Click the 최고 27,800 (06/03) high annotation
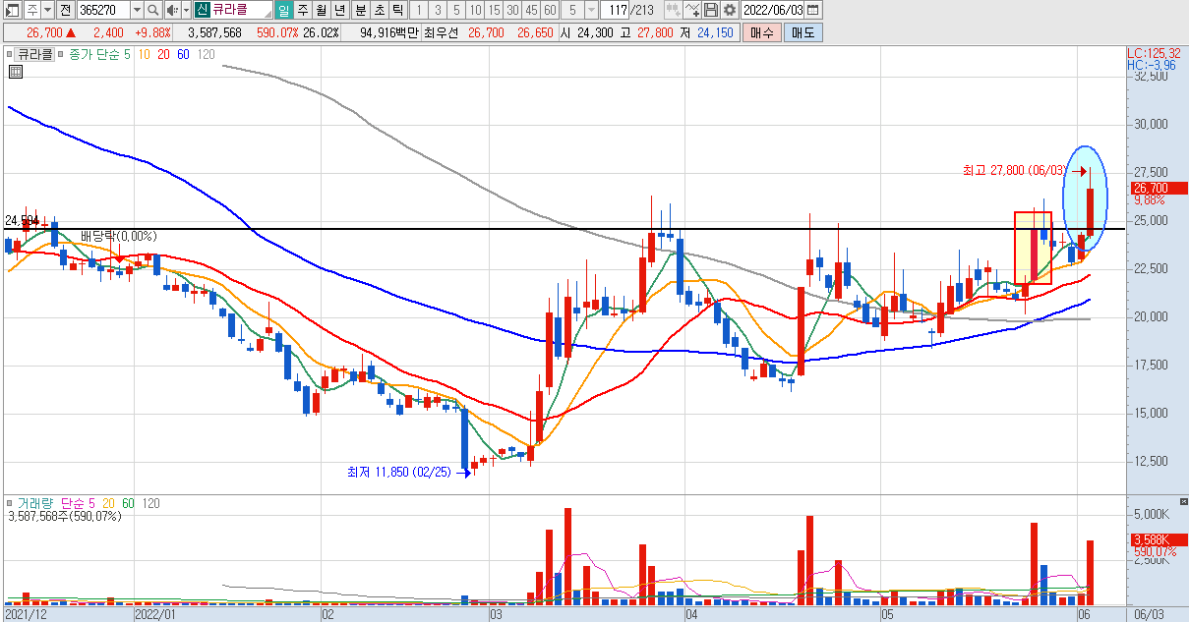 point(1014,170)
